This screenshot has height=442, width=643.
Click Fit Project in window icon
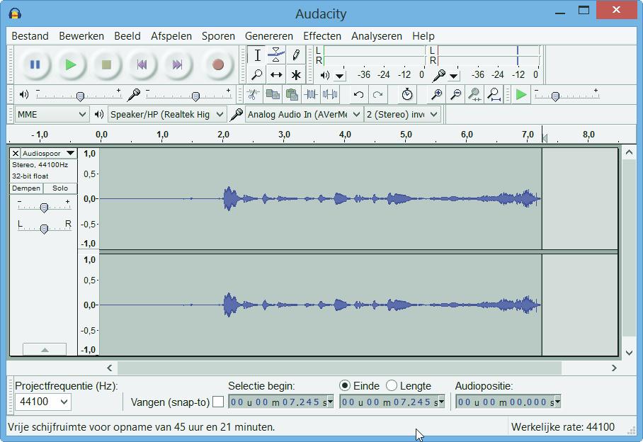click(x=494, y=95)
